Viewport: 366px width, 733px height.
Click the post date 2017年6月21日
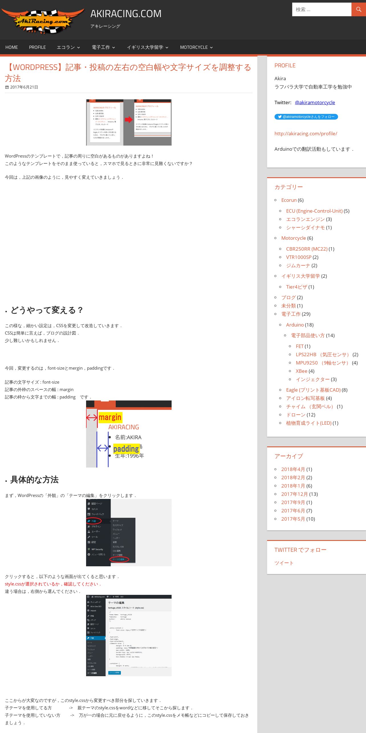pyautogui.click(x=24, y=87)
